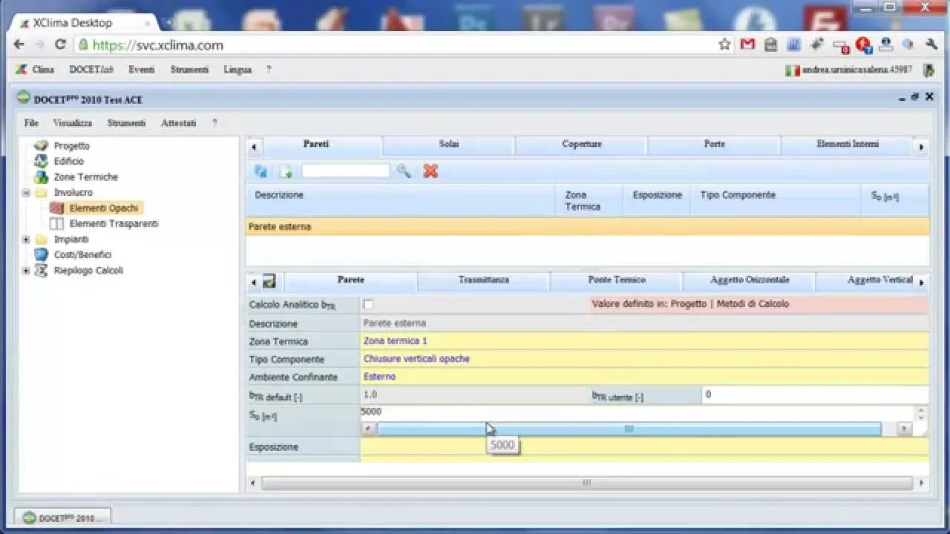
Task: Collapse the Involucro tree node
Action: [27, 193]
